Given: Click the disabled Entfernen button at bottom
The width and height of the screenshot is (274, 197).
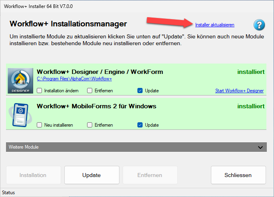Looking at the screenshot, I should click(x=150, y=175).
